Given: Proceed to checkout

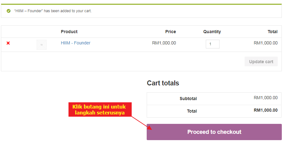Looking at the screenshot, I should 214,132.
